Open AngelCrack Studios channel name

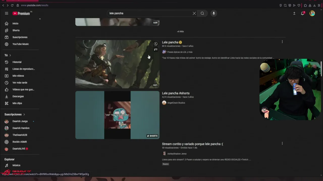176,103
